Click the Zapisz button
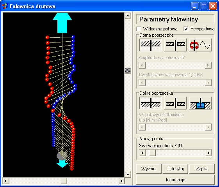 [x=202, y=169]
